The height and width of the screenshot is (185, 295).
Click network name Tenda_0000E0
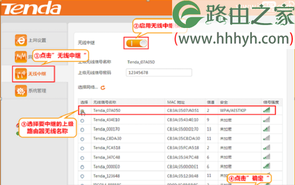[107, 166]
